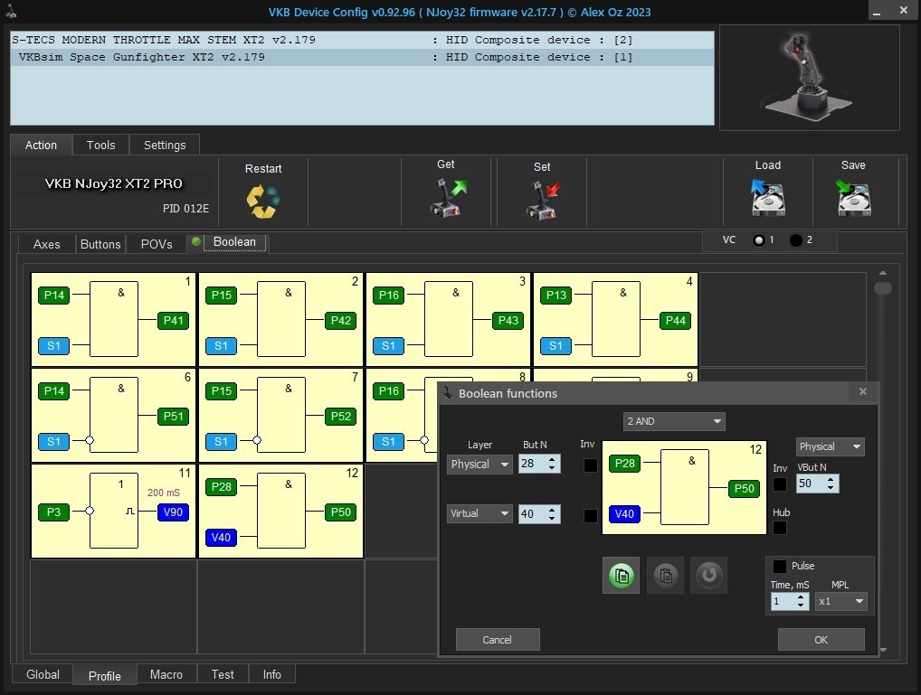Enable the Pulse checkbox
The width and height of the screenshot is (921, 695).
[x=779, y=567]
